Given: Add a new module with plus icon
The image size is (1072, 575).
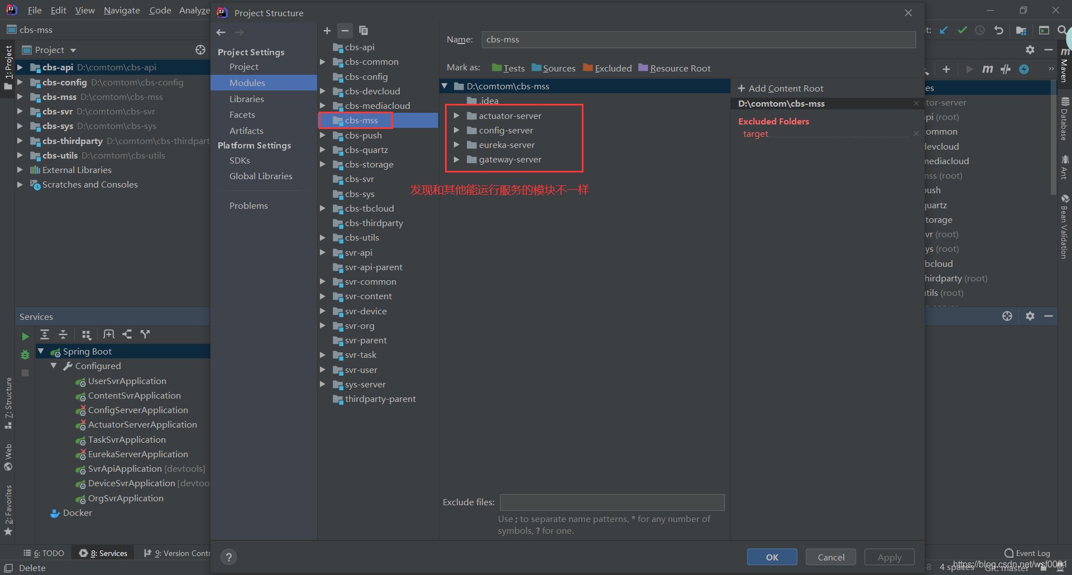Looking at the screenshot, I should [x=327, y=31].
